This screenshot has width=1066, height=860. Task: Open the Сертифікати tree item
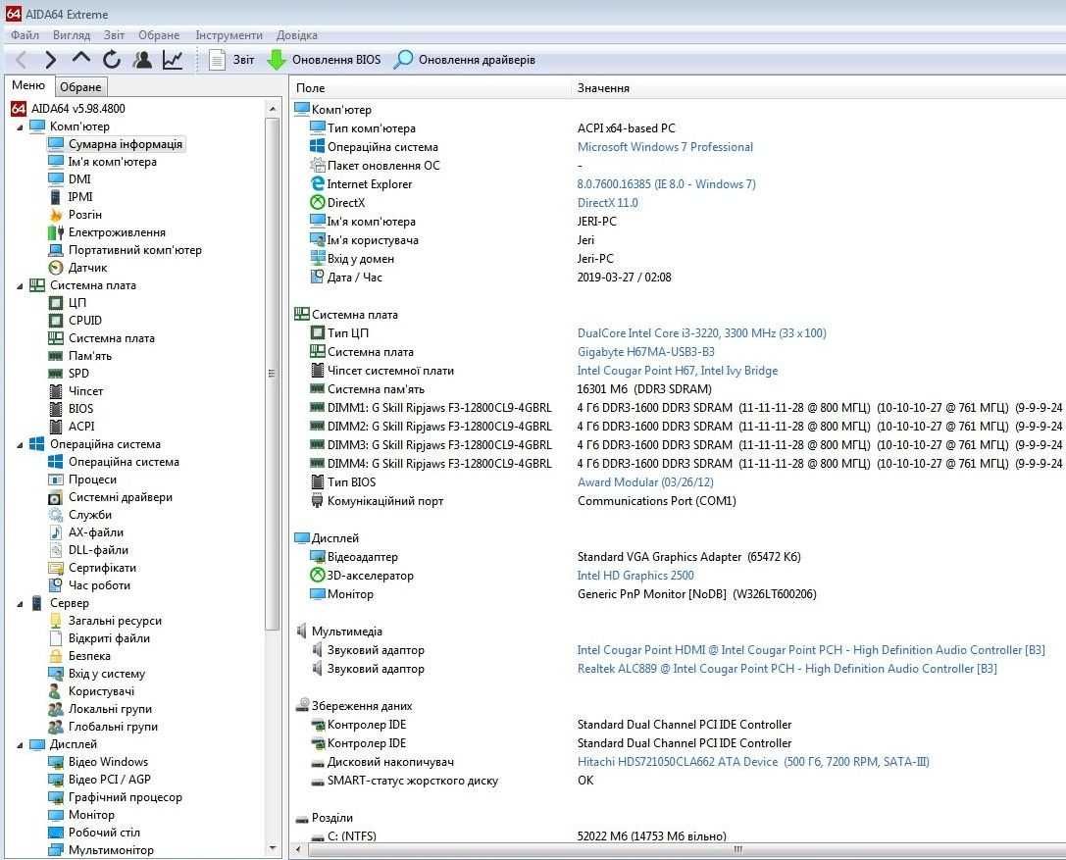coord(102,568)
